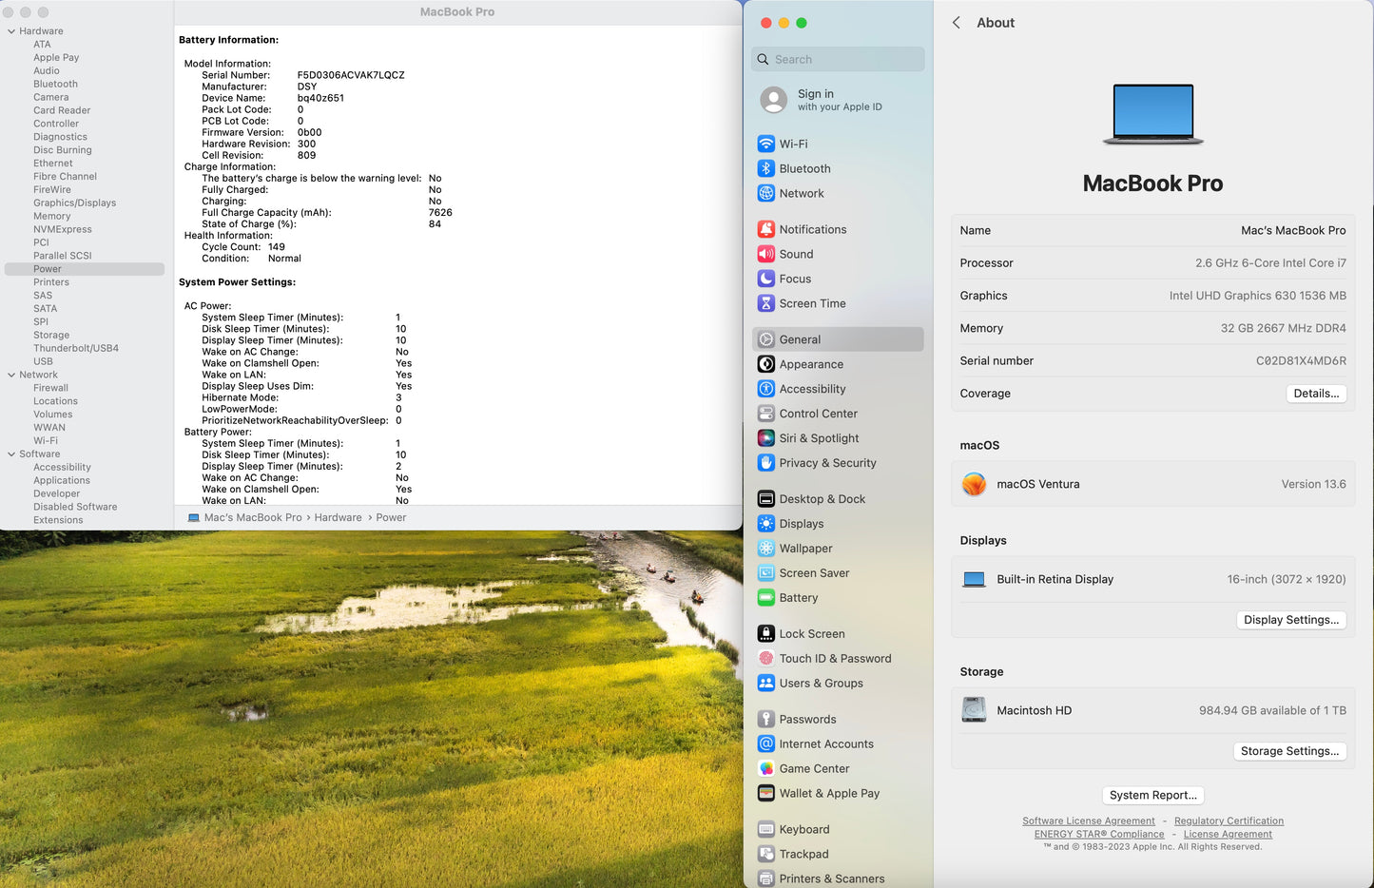
Task: Click the Printers & Scanners icon
Action: point(766,878)
